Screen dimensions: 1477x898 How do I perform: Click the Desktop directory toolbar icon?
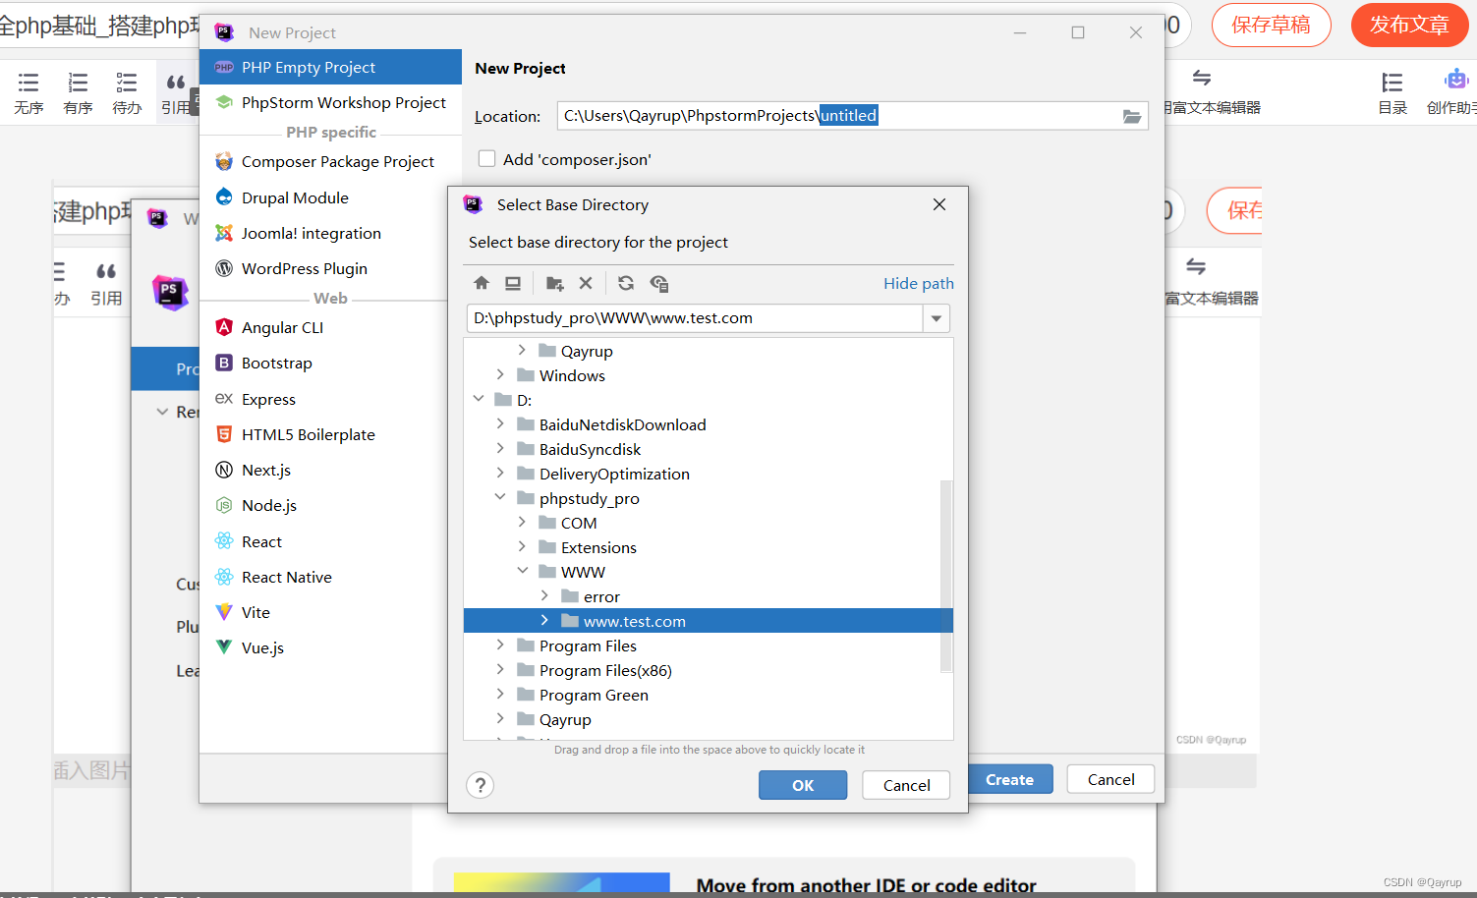click(513, 283)
